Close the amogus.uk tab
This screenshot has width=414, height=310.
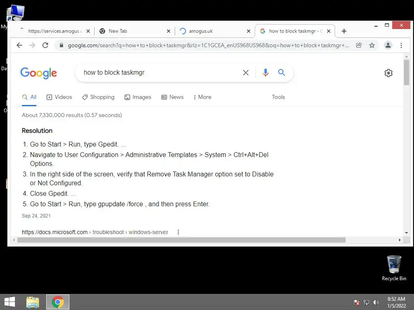[x=249, y=31]
